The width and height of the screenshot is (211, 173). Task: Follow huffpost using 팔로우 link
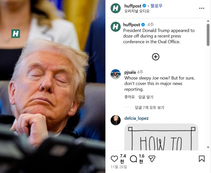[x=157, y=6]
